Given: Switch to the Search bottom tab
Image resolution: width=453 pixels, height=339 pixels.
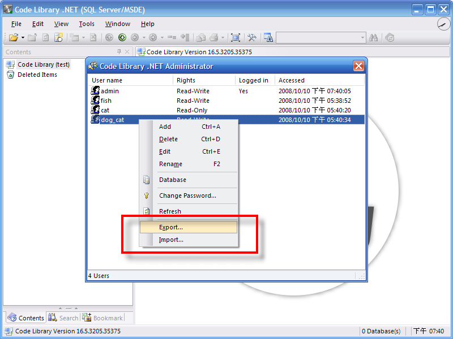Looking at the screenshot, I should (63, 318).
